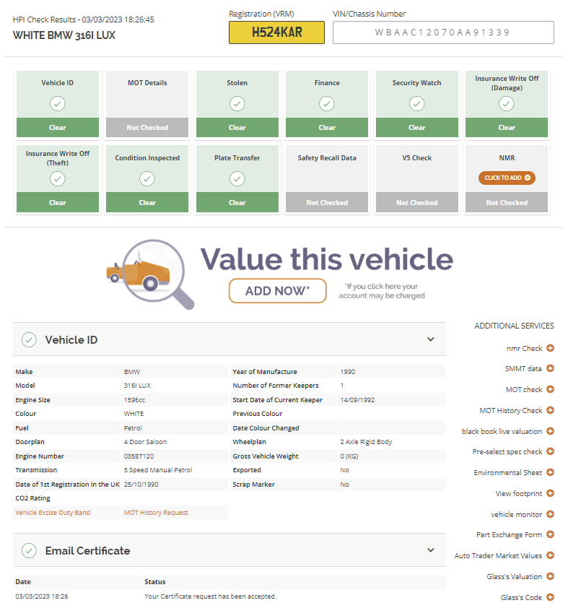The height and width of the screenshot is (608, 568).
Task: Open the Part Exchange Form link
Action: pyautogui.click(x=509, y=534)
